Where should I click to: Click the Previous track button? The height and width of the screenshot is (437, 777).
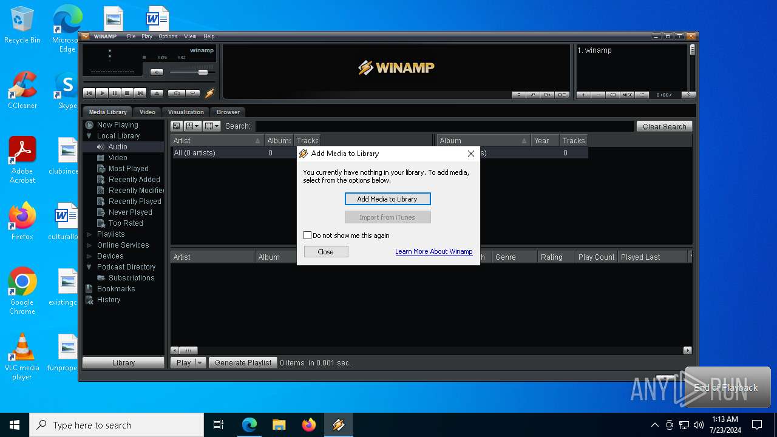89,93
